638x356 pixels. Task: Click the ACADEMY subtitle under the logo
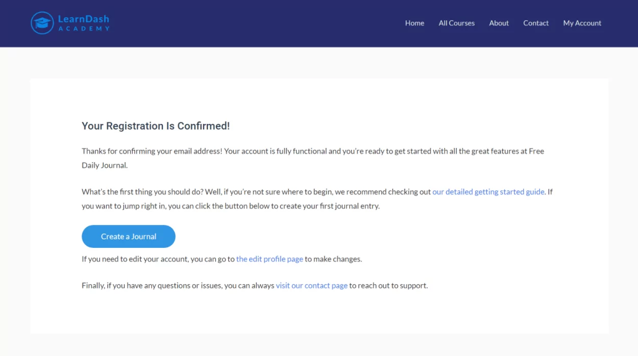84,29
